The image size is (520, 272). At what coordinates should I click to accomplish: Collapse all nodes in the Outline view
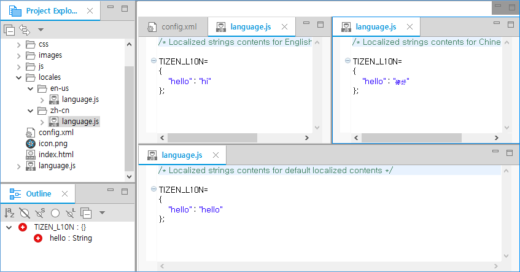click(x=87, y=213)
